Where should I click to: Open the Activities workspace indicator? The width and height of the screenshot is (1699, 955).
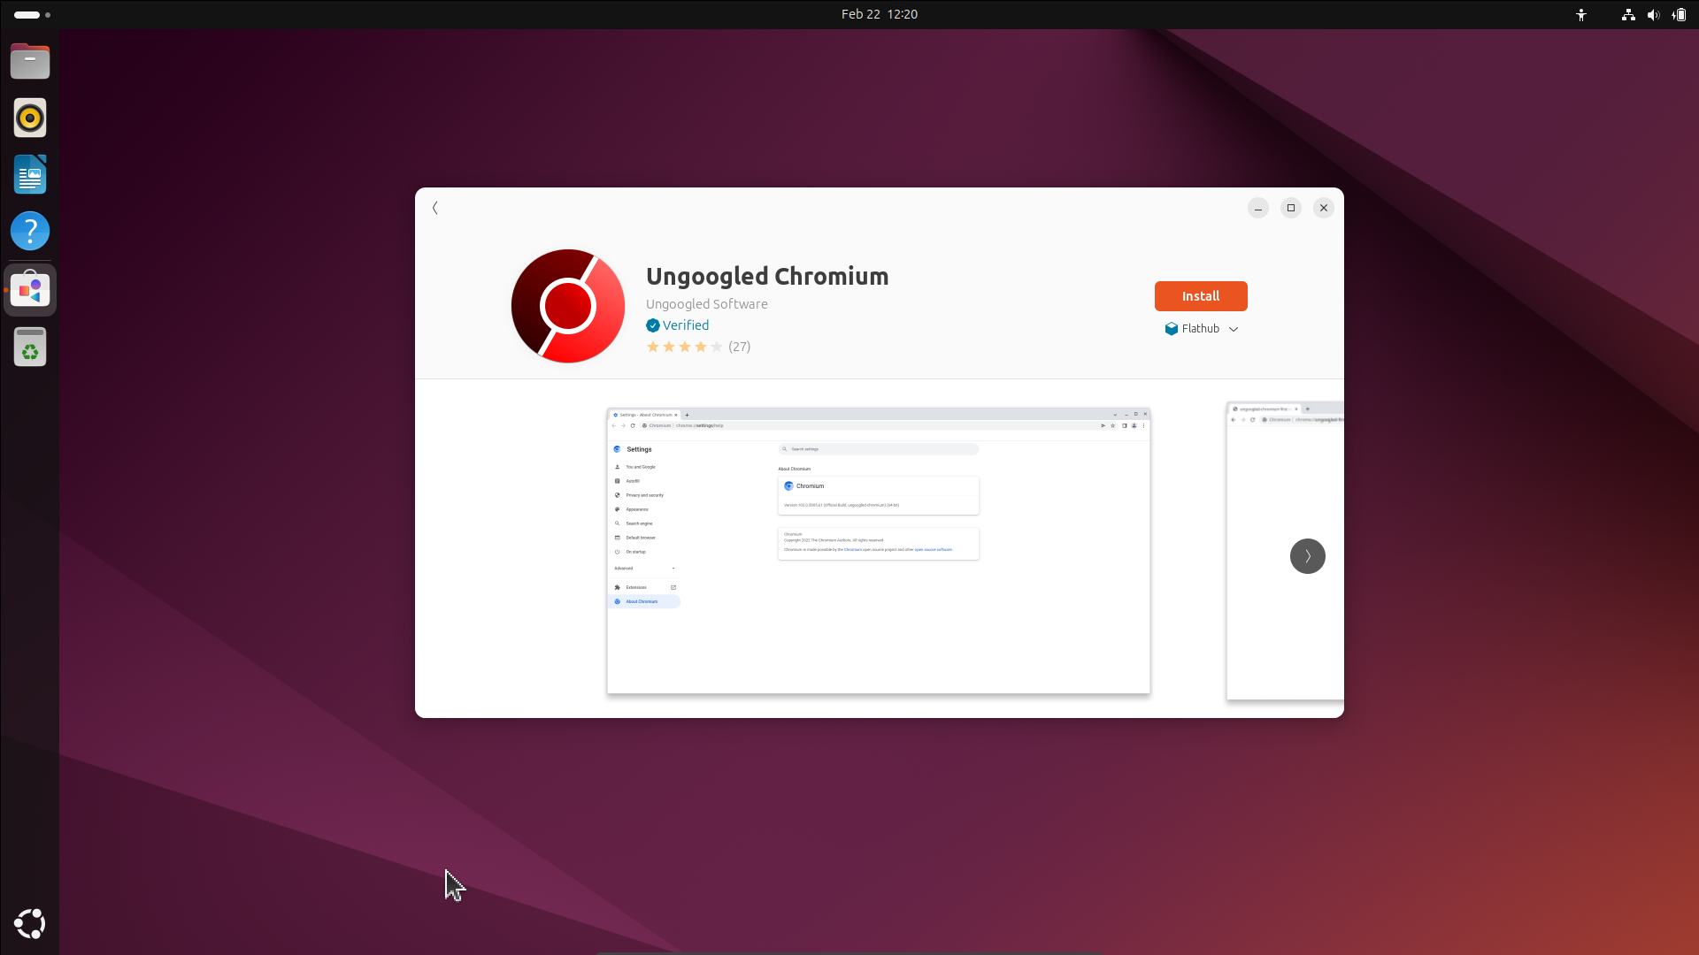33,14
